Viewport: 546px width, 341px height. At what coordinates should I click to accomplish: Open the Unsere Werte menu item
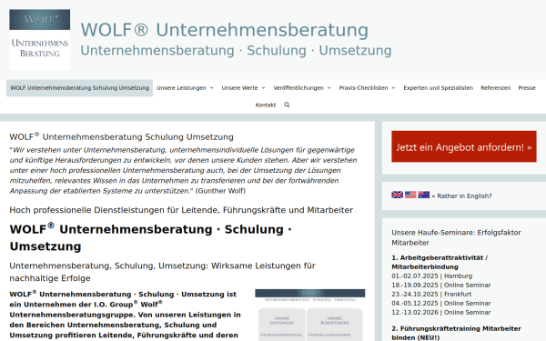239,88
